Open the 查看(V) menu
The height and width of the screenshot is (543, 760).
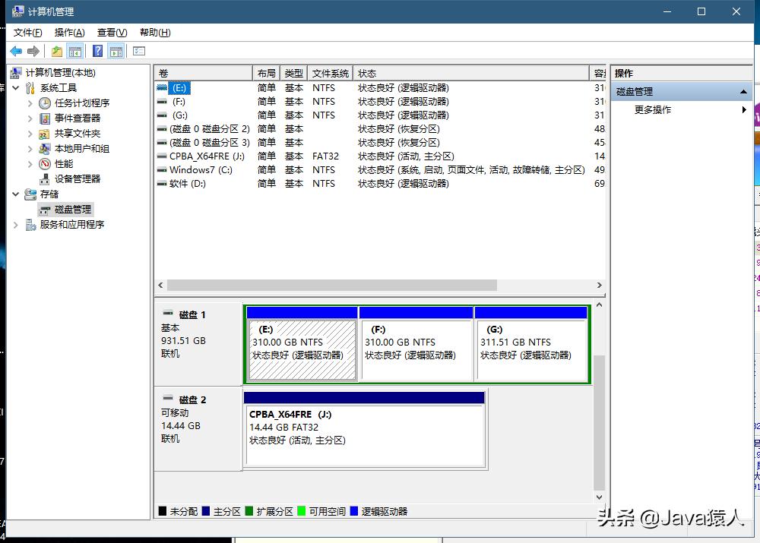[110, 33]
